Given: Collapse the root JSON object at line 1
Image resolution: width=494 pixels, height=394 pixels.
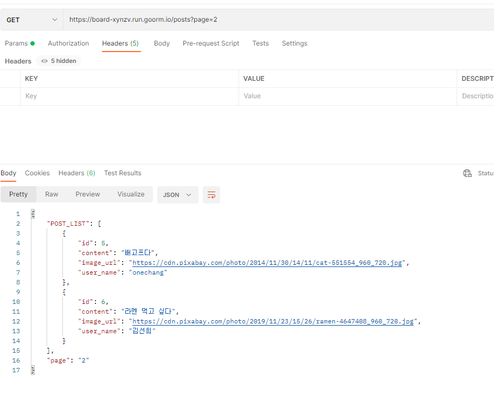Looking at the screenshot, I should pyautogui.click(x=33, y=213).
